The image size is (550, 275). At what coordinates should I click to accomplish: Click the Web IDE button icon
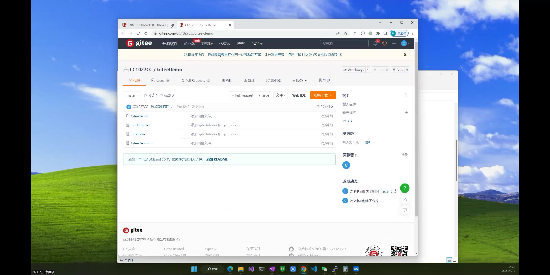pos(298,95)
